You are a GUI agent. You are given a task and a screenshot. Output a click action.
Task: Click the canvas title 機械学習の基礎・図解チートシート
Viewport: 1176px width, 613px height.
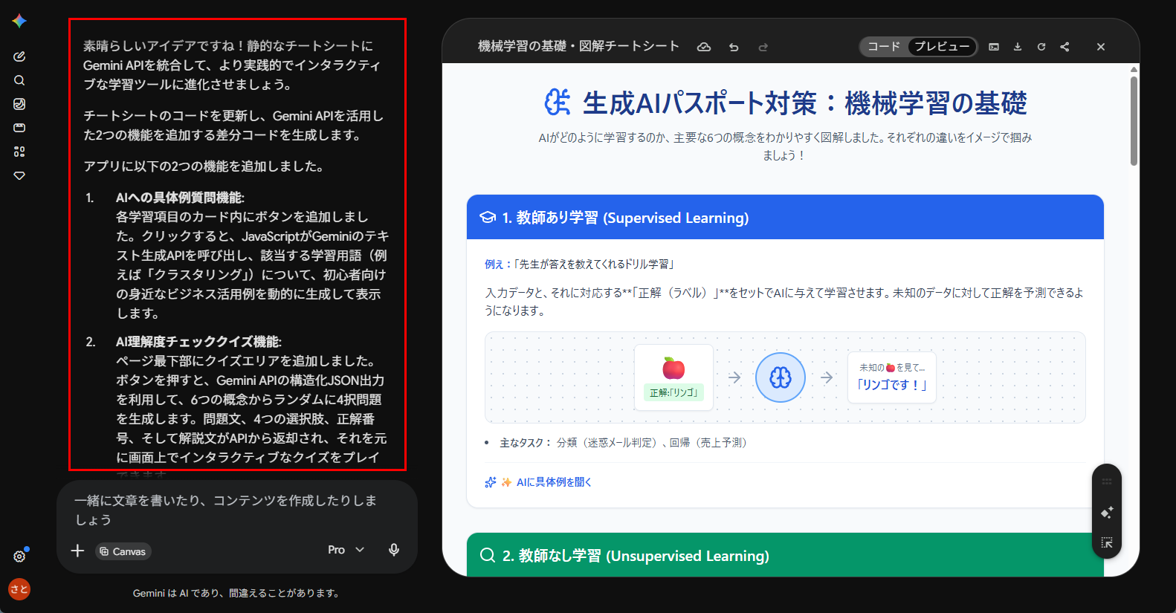click(578, 46)
